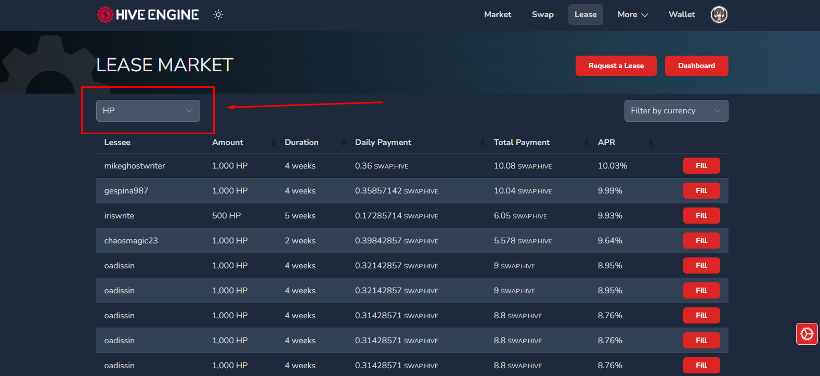Image resolution: width=820 pixels, height=376 pixels.
Task: Sort by Daily Payment column arrows
Action: point(483,142)
